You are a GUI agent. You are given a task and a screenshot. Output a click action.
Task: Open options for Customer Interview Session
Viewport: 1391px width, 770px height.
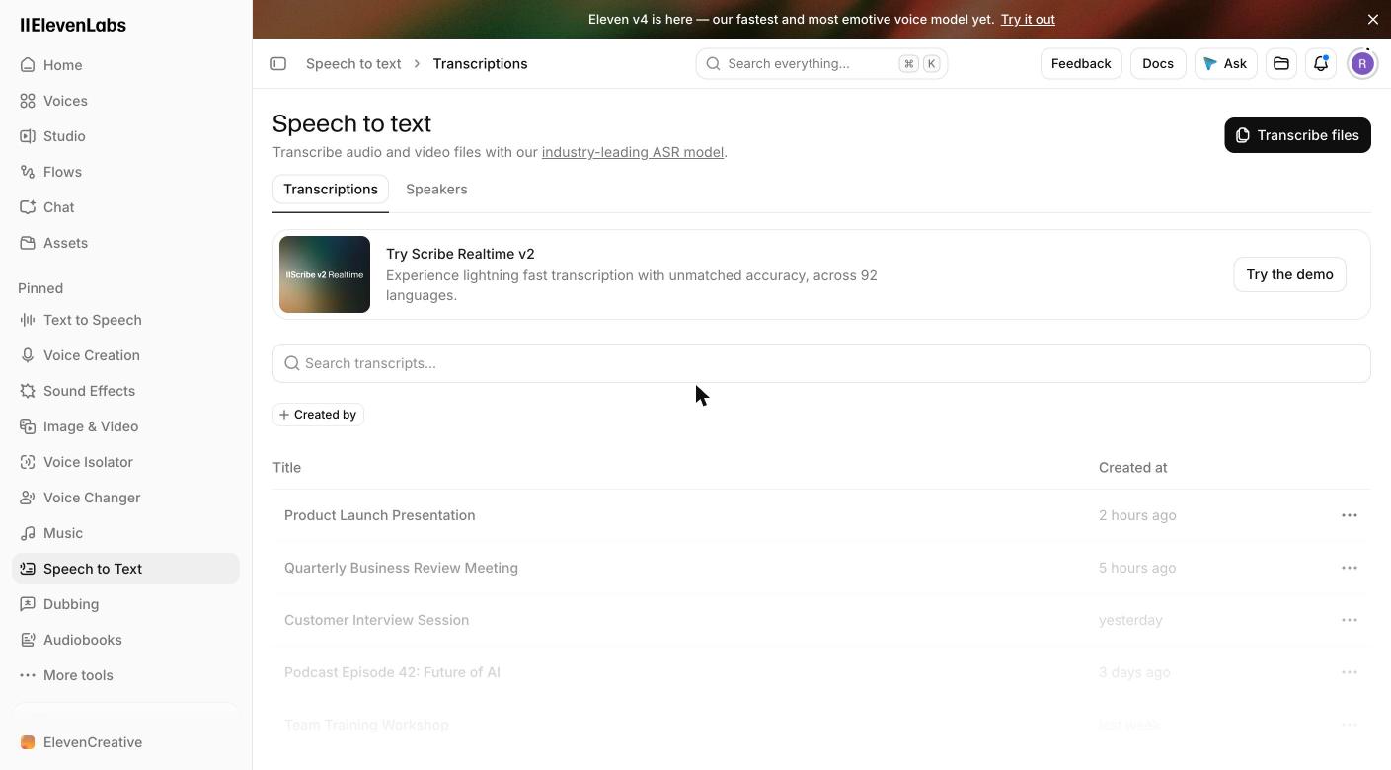click(1349, 620)
